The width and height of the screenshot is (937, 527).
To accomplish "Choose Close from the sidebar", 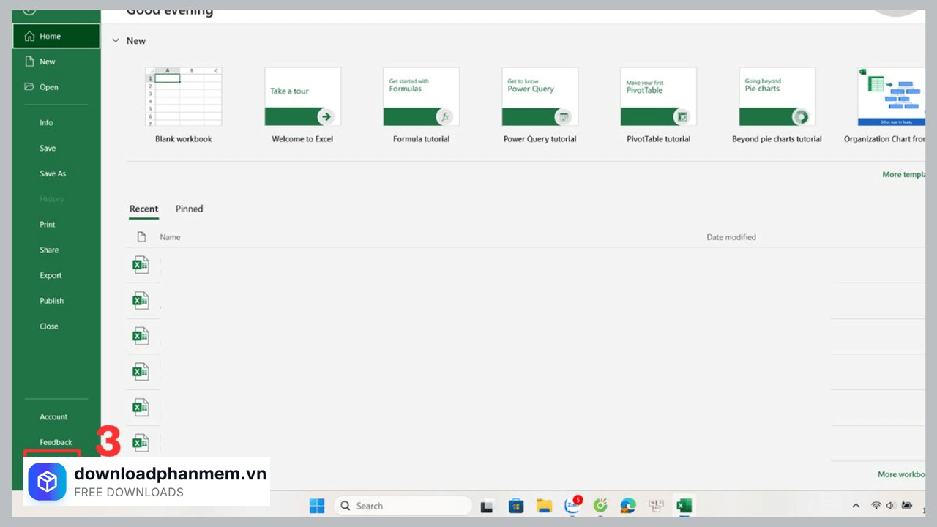I will pyautogui.click(x=49, y=326).
